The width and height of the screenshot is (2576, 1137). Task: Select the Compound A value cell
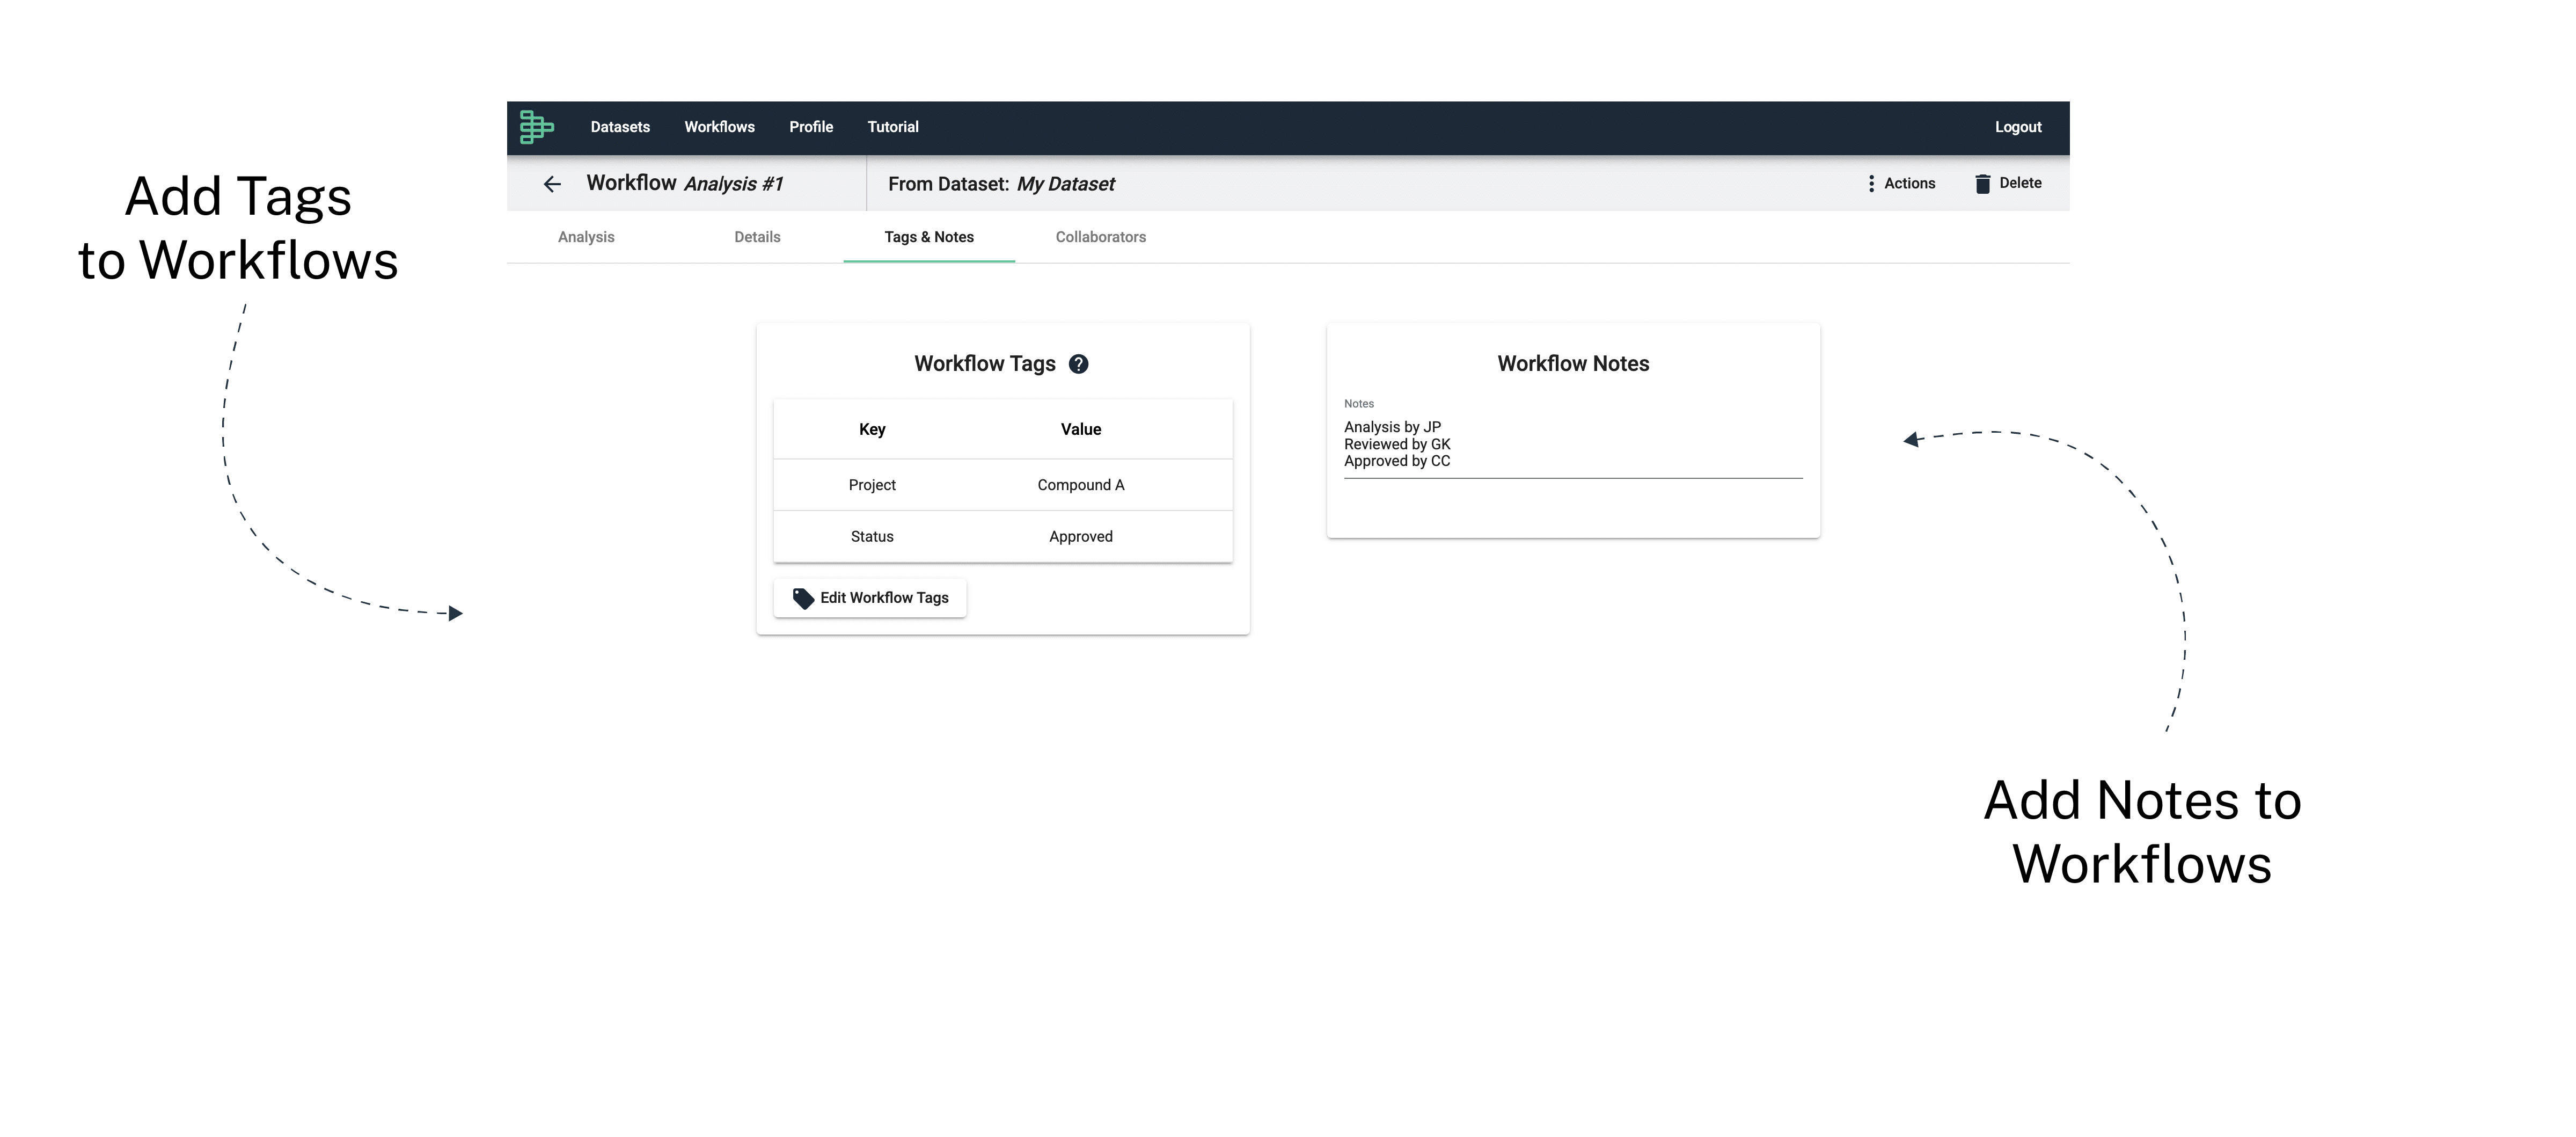[x=1081, y=485]
